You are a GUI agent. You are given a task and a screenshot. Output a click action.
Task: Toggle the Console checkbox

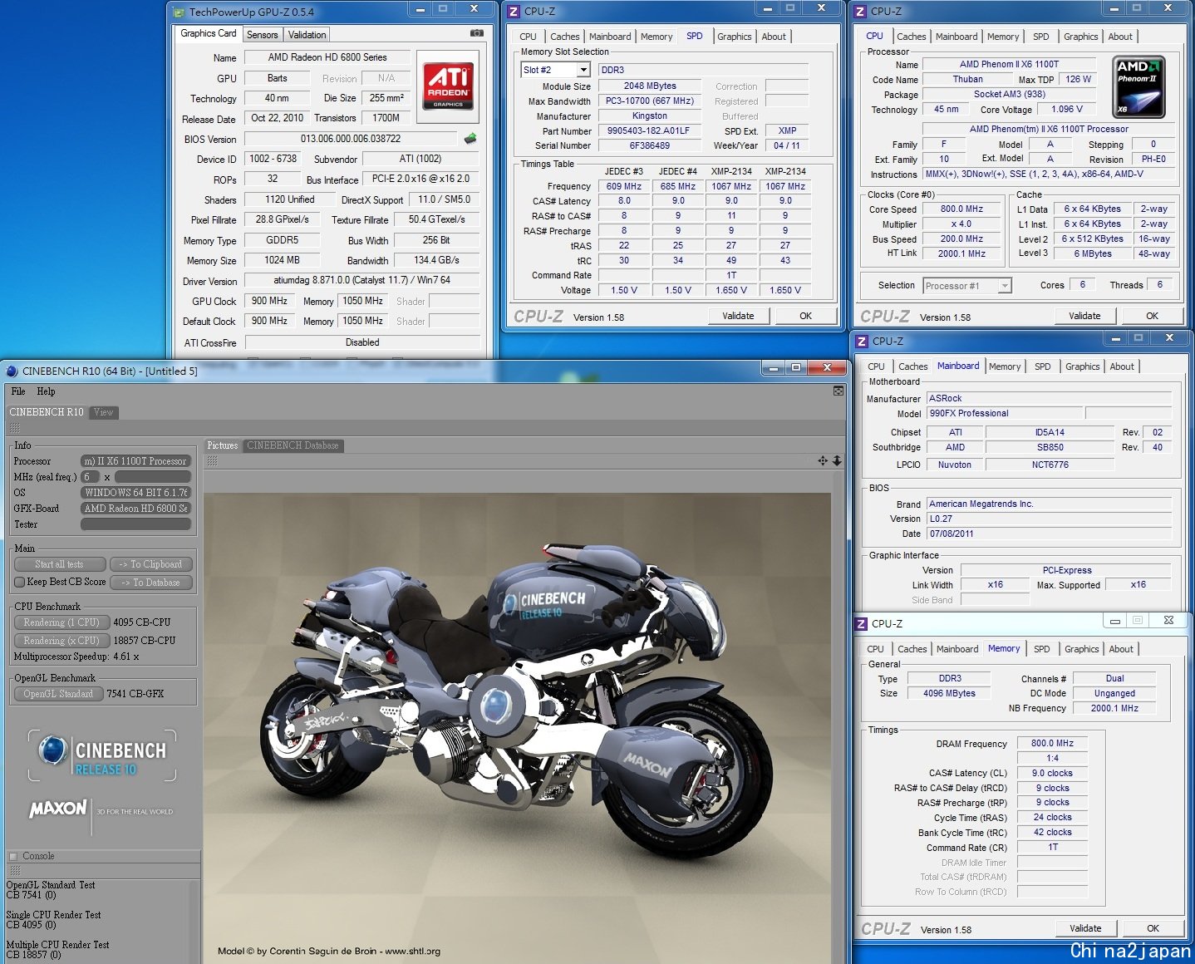click(x=12, y=856)
